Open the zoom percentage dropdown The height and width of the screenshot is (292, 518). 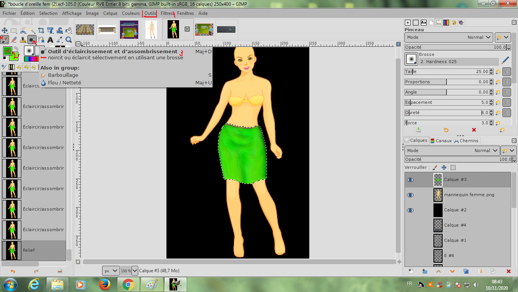(135, 271)
